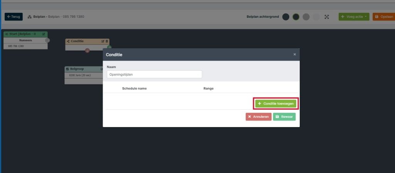Click the Range column header
The image size is (395, 173).
[x=208, y=88]
